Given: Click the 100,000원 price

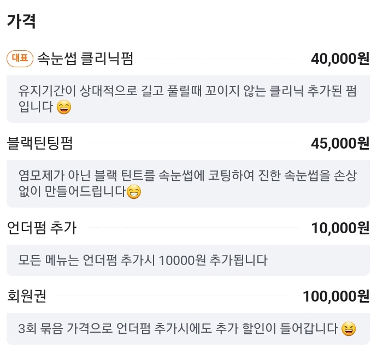Looking at the screenshot, I should click(x=336, y=296).
